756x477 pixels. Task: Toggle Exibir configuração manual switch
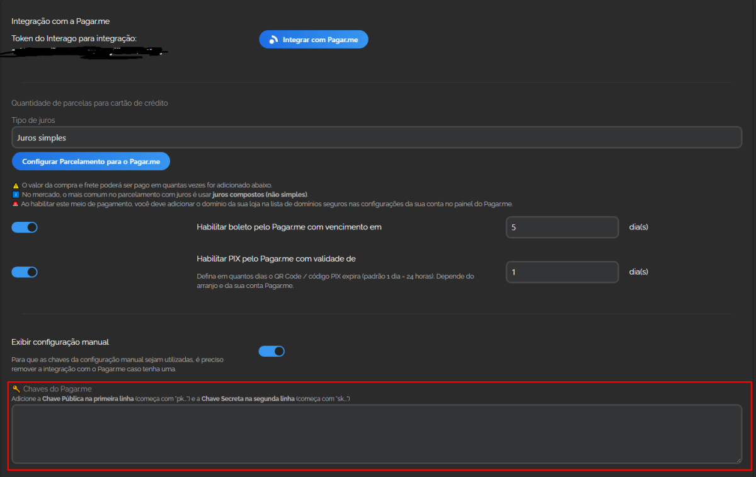(272, 351)
